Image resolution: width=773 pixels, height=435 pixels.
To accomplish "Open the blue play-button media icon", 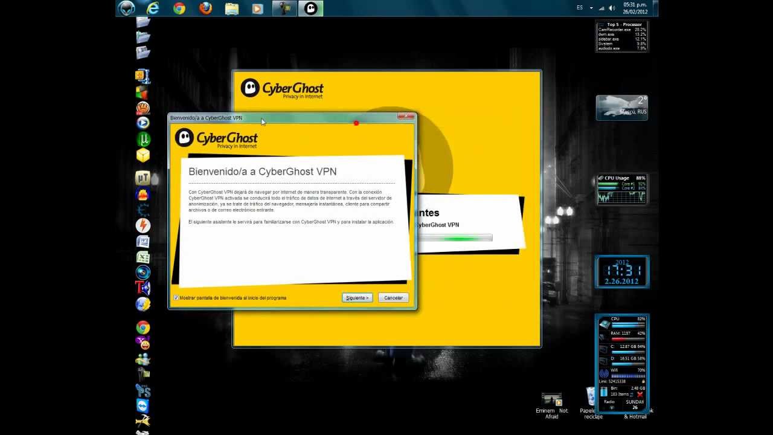I will (x=143, y=123).
